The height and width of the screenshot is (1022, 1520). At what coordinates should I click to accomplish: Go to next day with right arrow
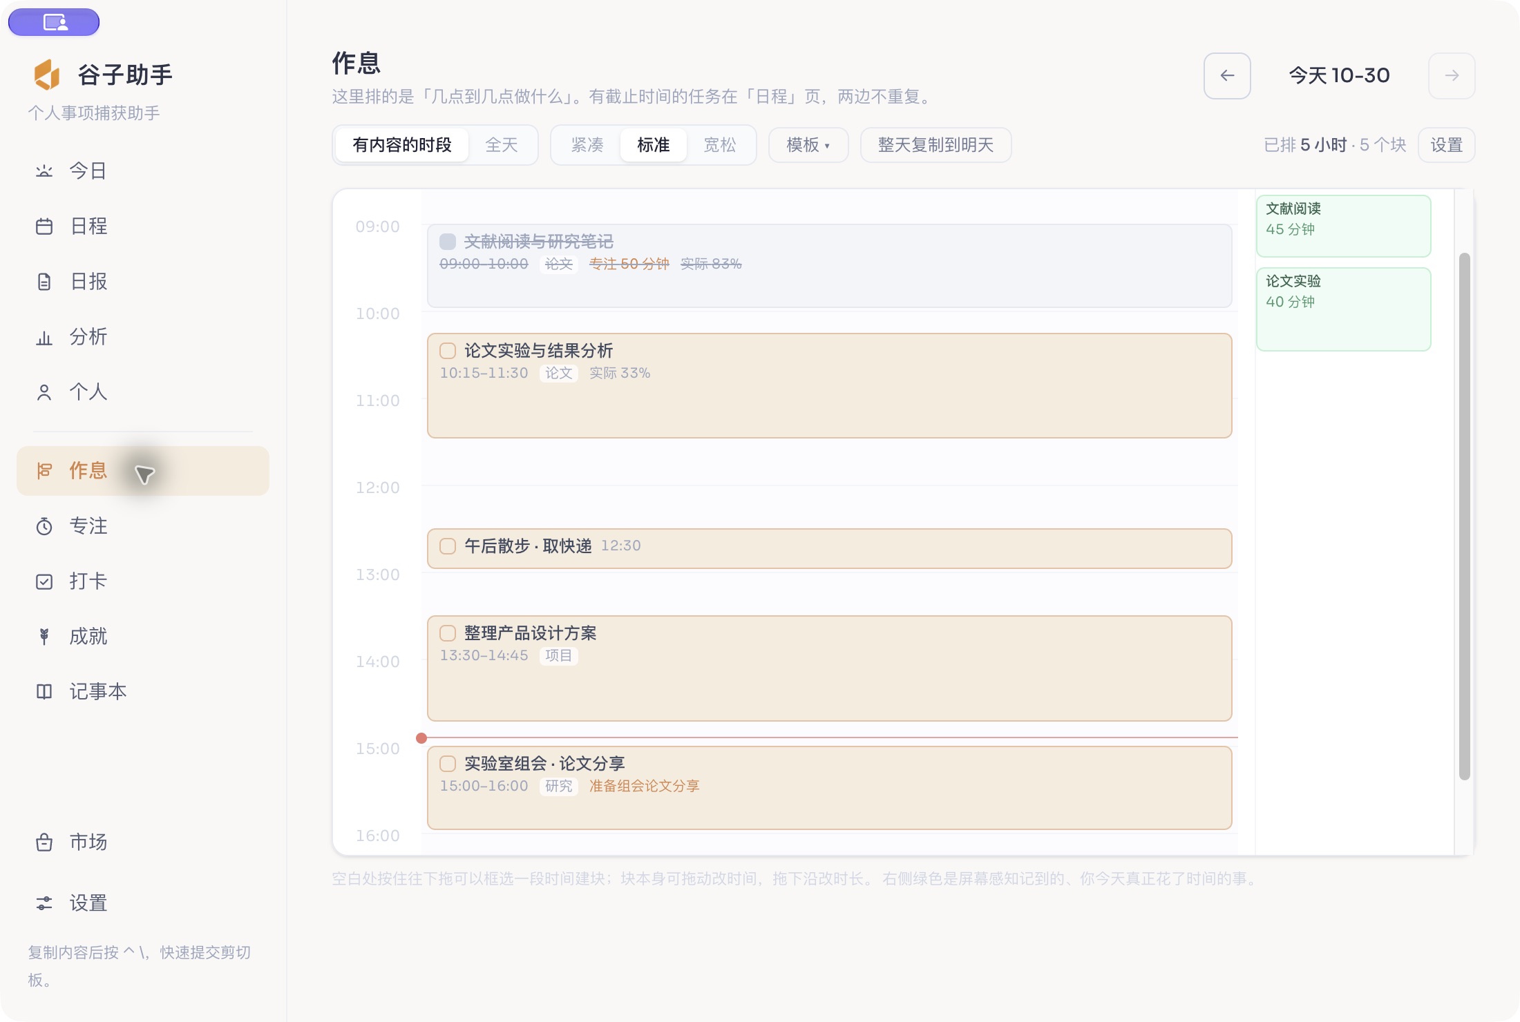tap(1452, 76)
